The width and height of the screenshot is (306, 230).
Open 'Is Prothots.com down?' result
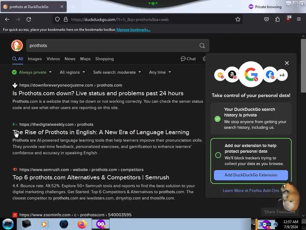pos(98,93)
